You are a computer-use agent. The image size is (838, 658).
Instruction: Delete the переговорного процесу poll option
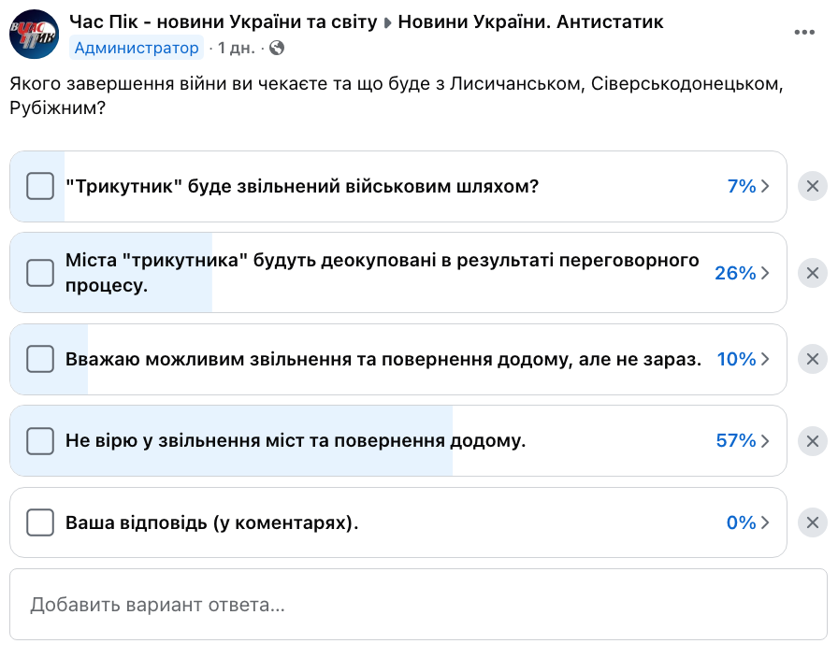[x=812, y=273]
